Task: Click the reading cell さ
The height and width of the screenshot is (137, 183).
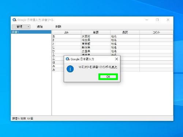Action: point(66,40)
